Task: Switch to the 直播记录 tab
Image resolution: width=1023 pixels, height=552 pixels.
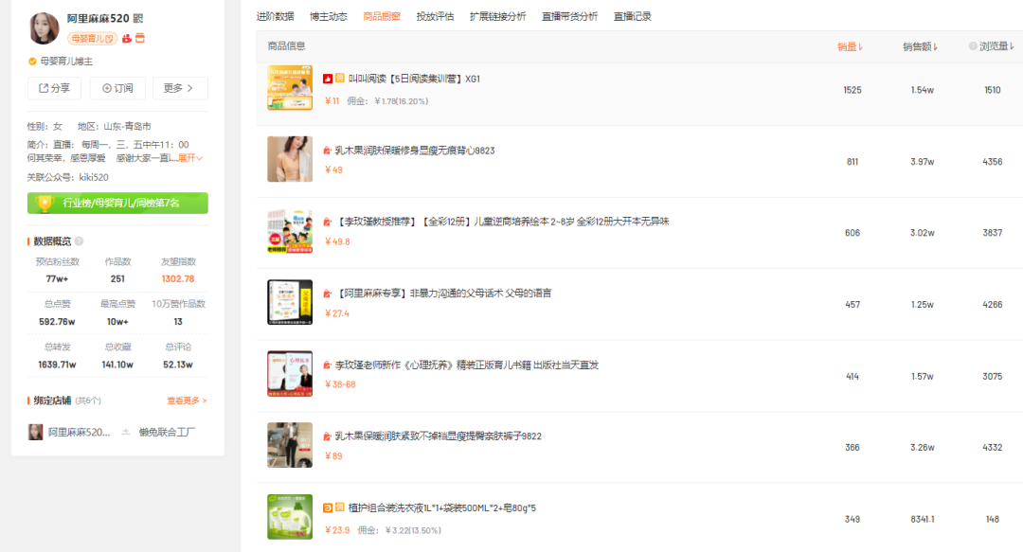Action: 632,16
